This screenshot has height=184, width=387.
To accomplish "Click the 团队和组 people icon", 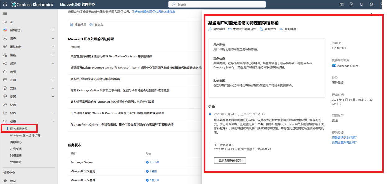I will (5, 47).
